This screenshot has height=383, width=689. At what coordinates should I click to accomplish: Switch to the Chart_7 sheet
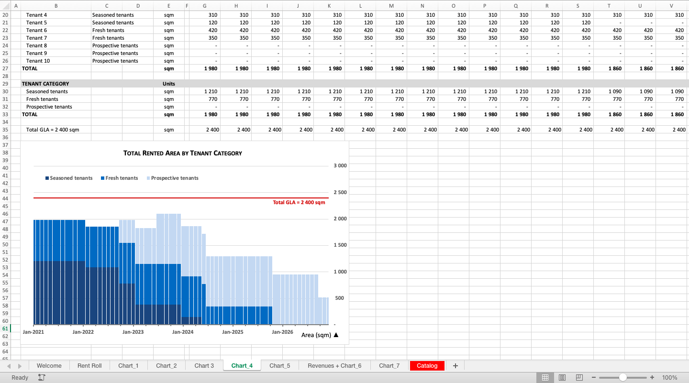pyautogui.click(x=389, y=365)
